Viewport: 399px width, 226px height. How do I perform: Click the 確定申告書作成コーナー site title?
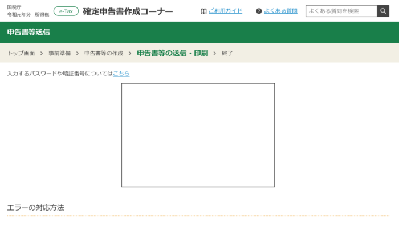point(128,11)
